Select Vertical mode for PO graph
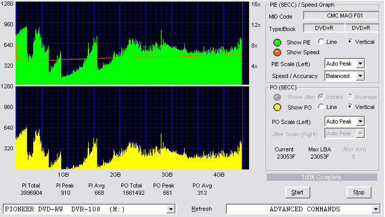 point(350,106)
